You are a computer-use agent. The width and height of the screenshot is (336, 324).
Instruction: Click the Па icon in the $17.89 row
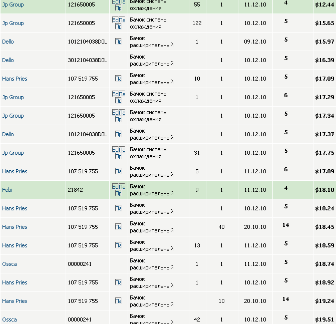pyautogui.click(x=118, y=171)
